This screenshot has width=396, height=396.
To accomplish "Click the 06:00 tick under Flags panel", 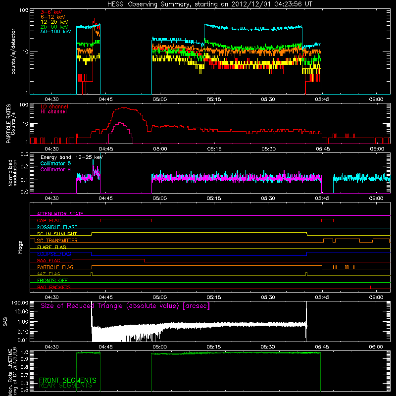I will click(376, 297).
